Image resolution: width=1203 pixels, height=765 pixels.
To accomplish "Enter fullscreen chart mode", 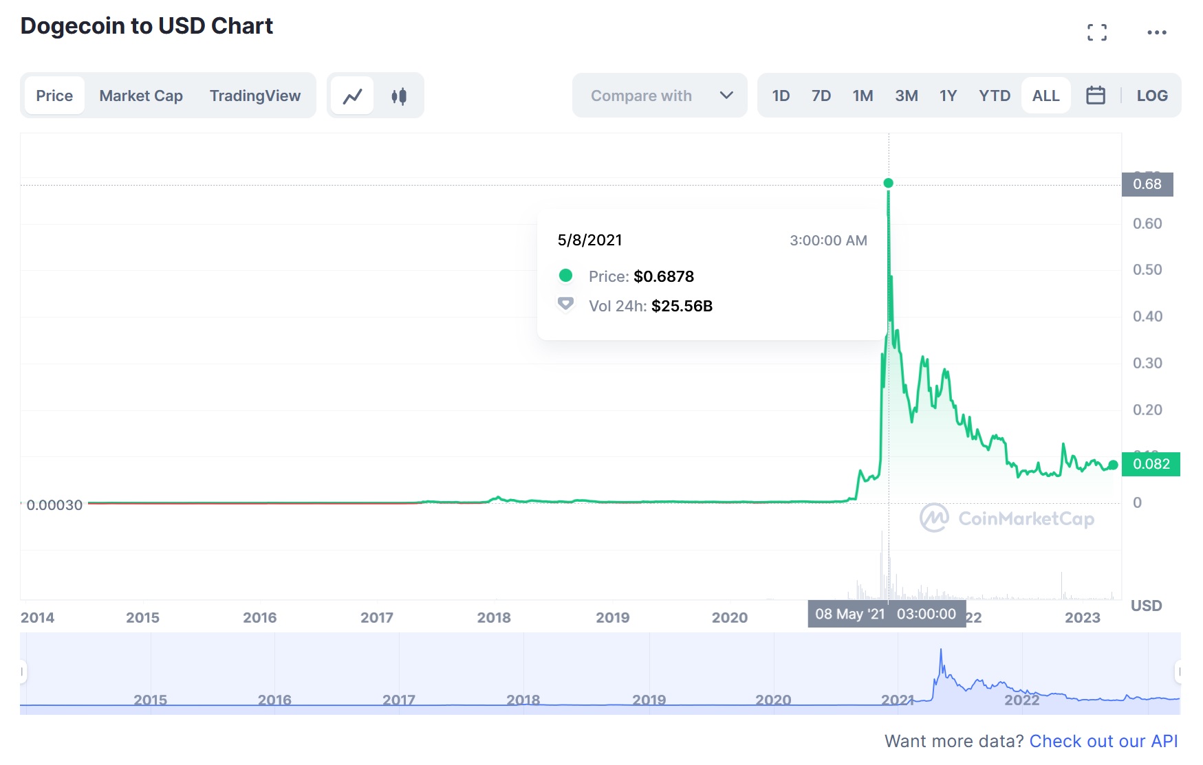I will pos(1097,32).
